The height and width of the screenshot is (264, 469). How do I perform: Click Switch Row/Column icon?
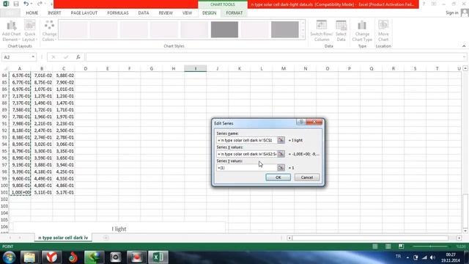321,31
